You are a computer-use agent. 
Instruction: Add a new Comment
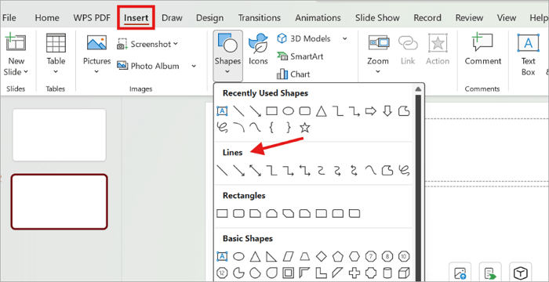coord(483,49)
